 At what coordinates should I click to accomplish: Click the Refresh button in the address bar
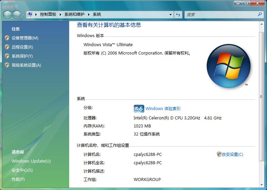(x=178, y=15)
